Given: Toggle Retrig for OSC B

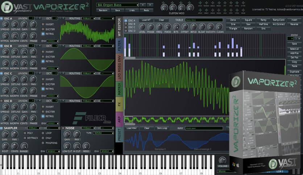Looking at the screenshot, I should coord(43,61).
